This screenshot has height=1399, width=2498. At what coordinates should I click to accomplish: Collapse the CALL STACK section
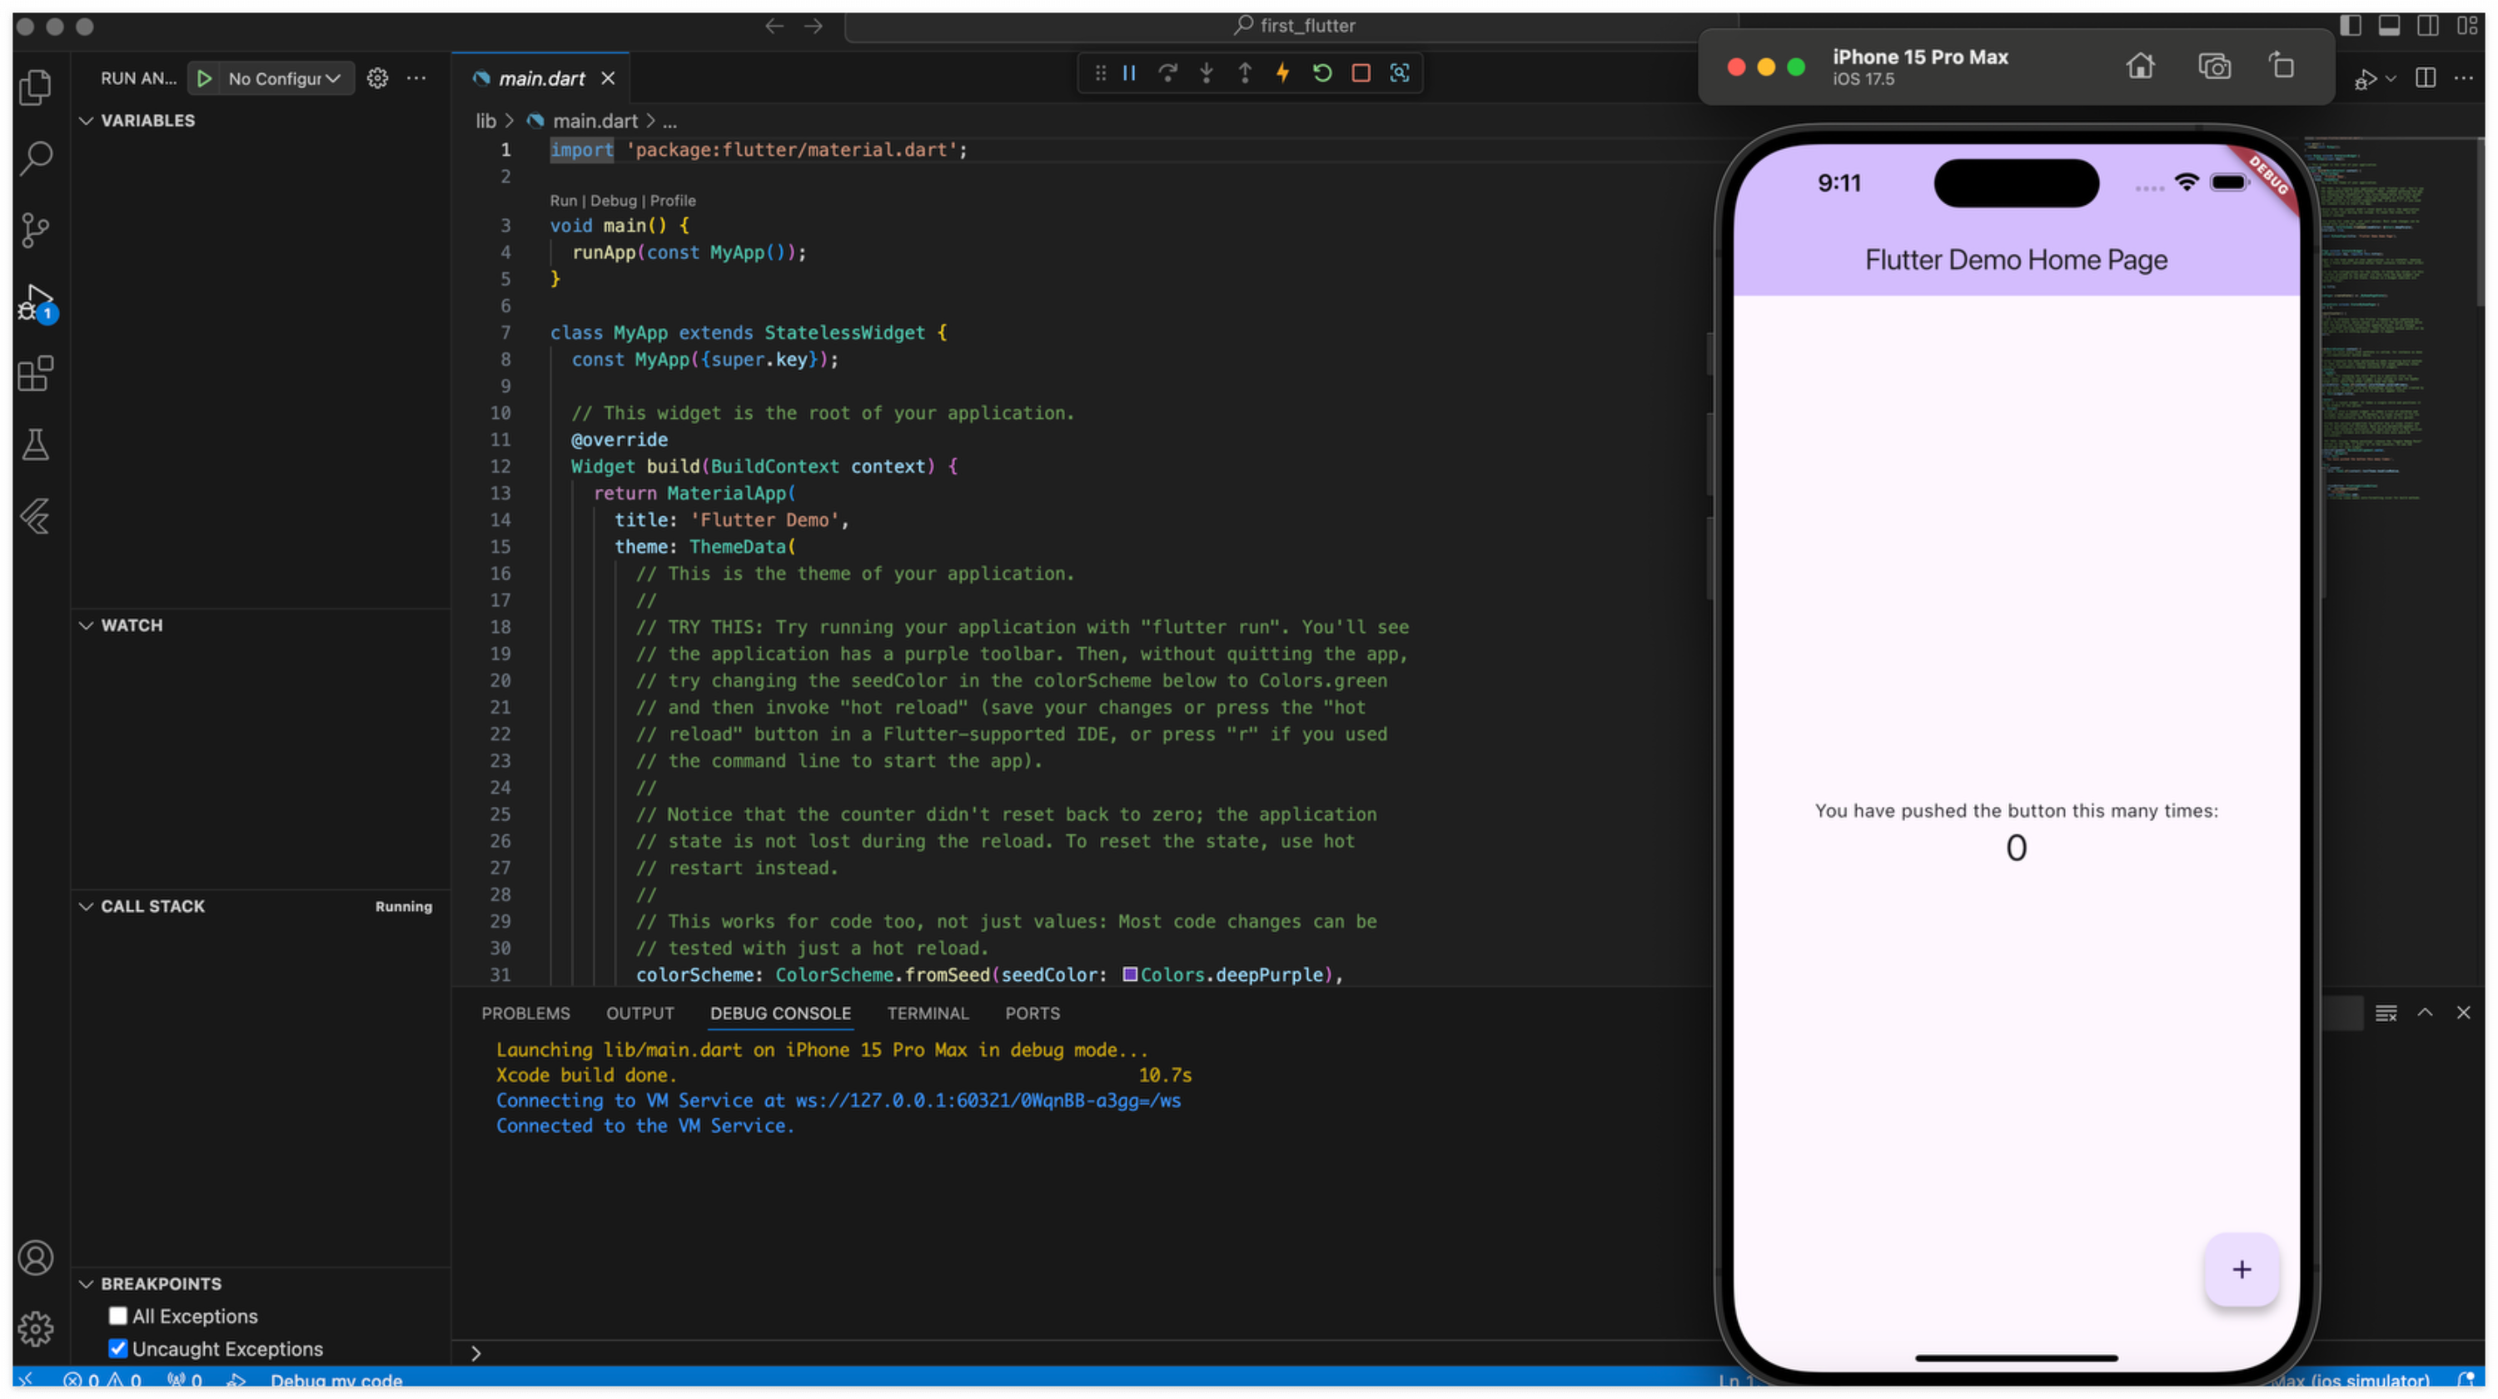pyautogui.click(x=152, y=905)
